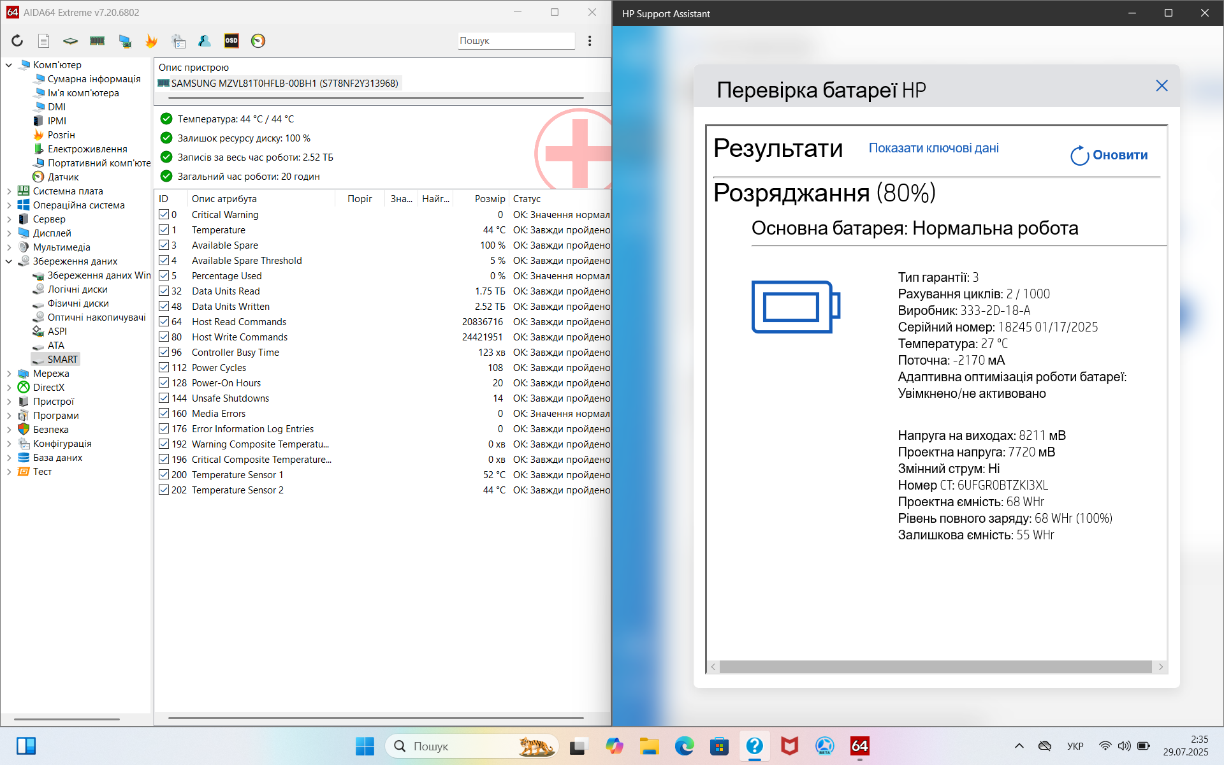1224x765 pixels.
Task: Expand the Безпека tree node
Action: click(x=9, y=430)
